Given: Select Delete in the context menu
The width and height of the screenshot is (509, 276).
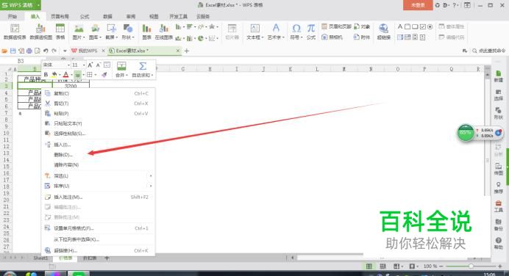Looking at the screenshot, I should [x=98, y=155].
